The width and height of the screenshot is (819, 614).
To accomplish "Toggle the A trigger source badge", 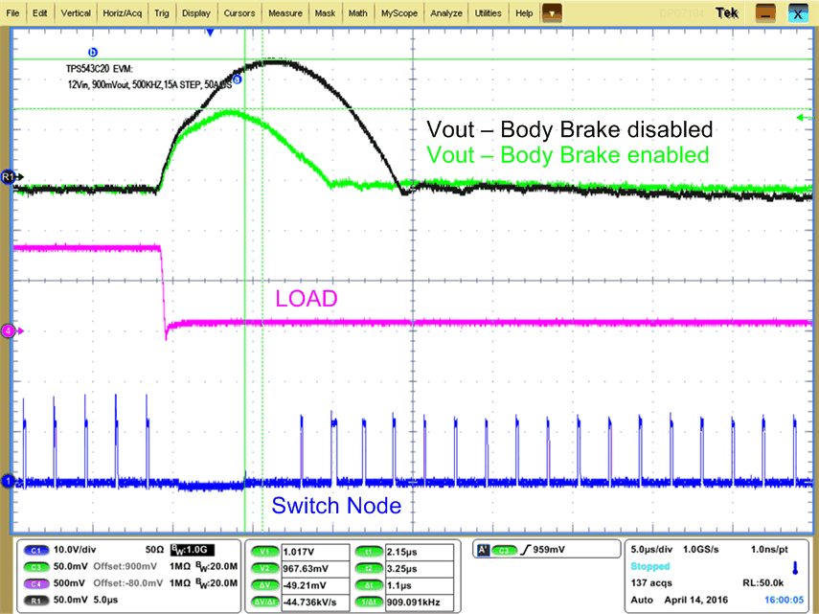I will 483,549.
